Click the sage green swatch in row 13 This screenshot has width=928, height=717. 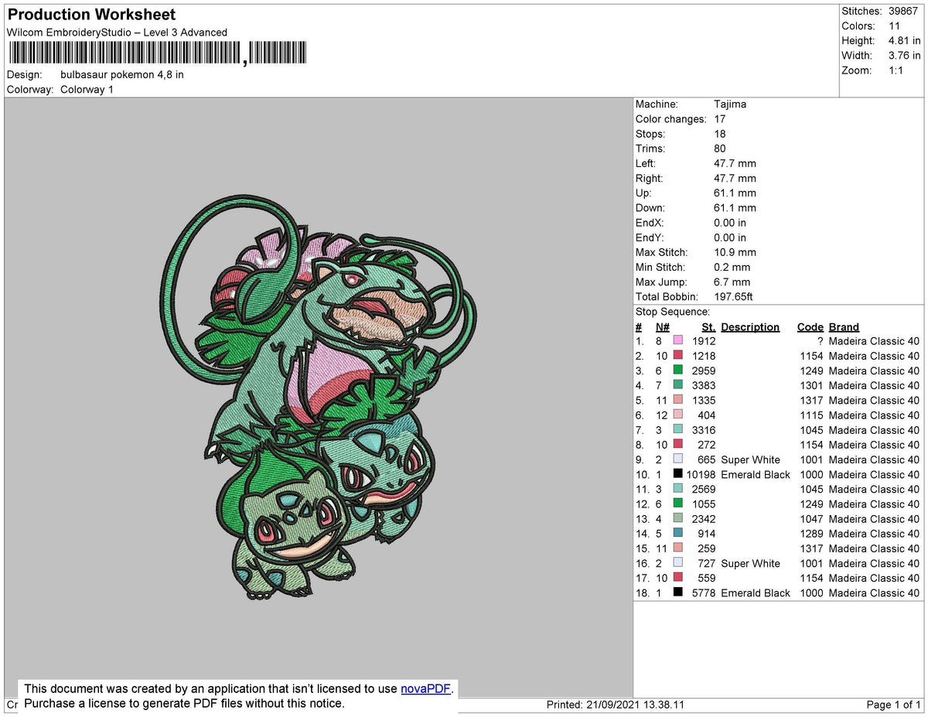(x=678, y=519)
